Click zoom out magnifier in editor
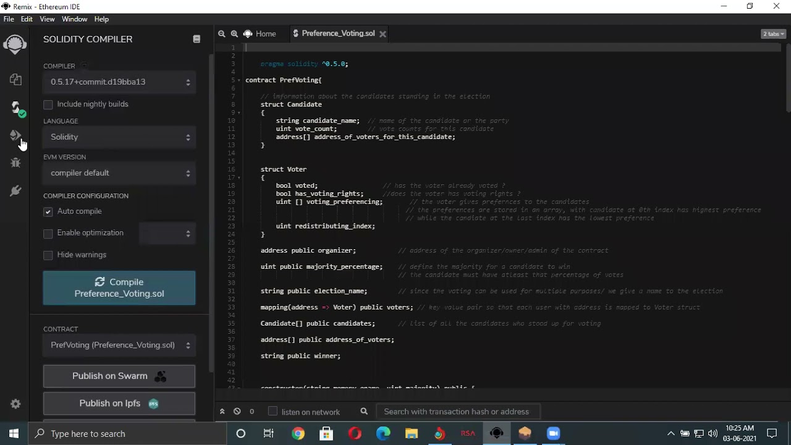 [221, 33]
